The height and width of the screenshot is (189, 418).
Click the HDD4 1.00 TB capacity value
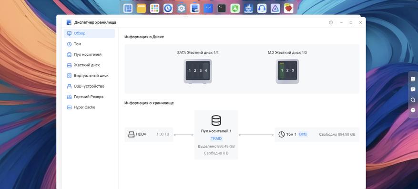163,134
